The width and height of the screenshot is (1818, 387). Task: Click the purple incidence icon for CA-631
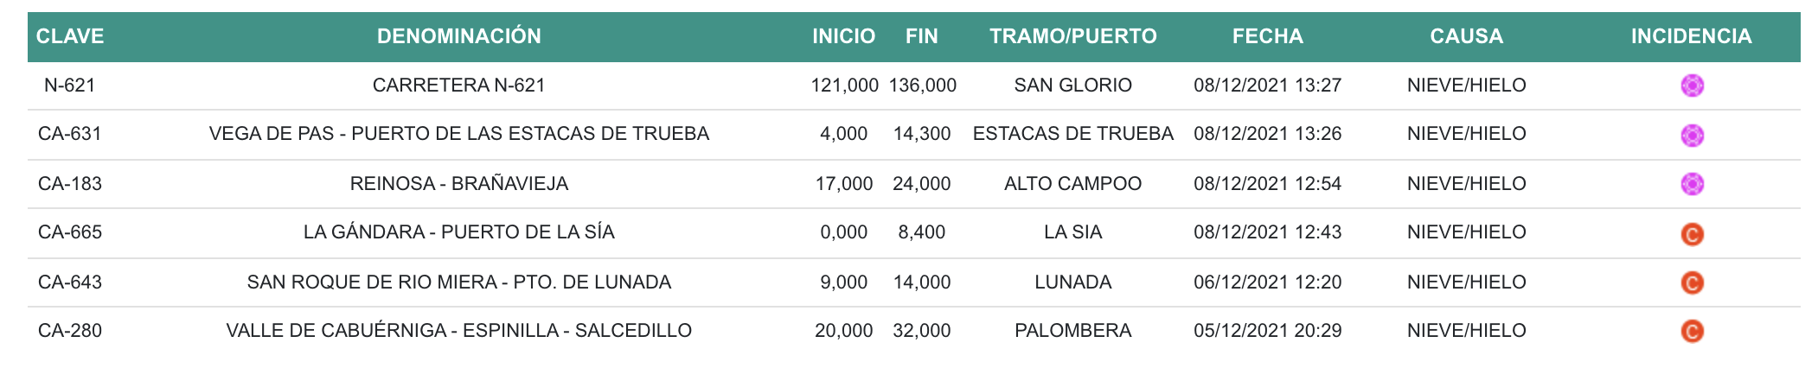tap(1692, 135)
